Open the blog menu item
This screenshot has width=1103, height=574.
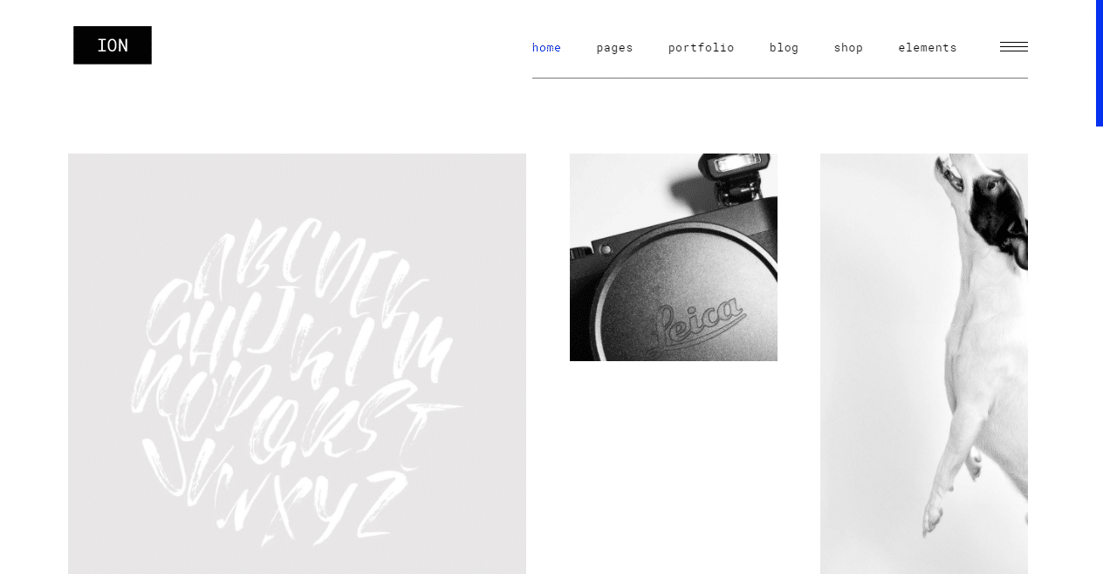(784, 48)
